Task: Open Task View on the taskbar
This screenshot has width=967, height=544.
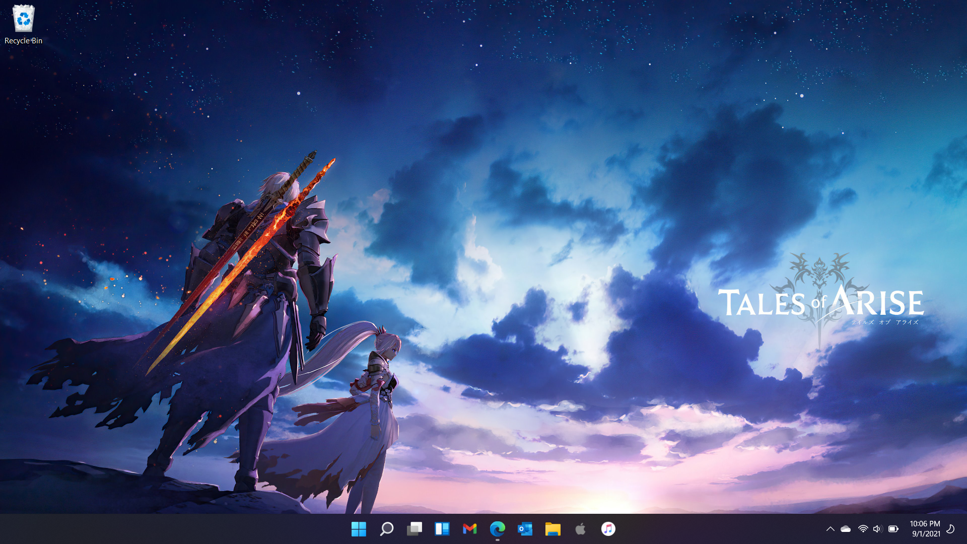Action: pyautogui.click(x=414, y=529)
